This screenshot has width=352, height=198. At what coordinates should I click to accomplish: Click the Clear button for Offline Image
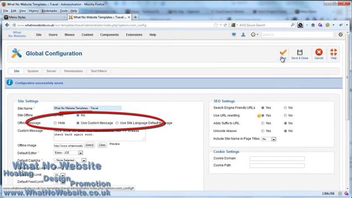[x=102, y=145]
